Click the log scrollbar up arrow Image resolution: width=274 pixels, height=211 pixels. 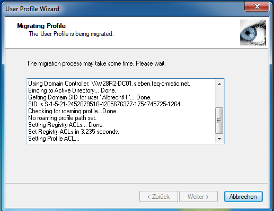point(219,84)
